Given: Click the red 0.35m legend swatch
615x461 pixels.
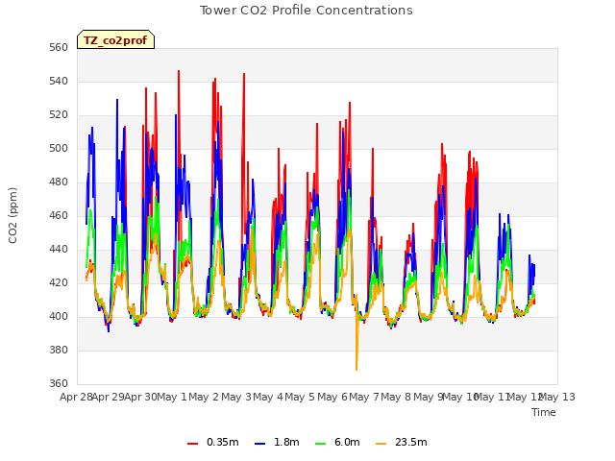Looking at the screenshot, I should coord(192,444).
